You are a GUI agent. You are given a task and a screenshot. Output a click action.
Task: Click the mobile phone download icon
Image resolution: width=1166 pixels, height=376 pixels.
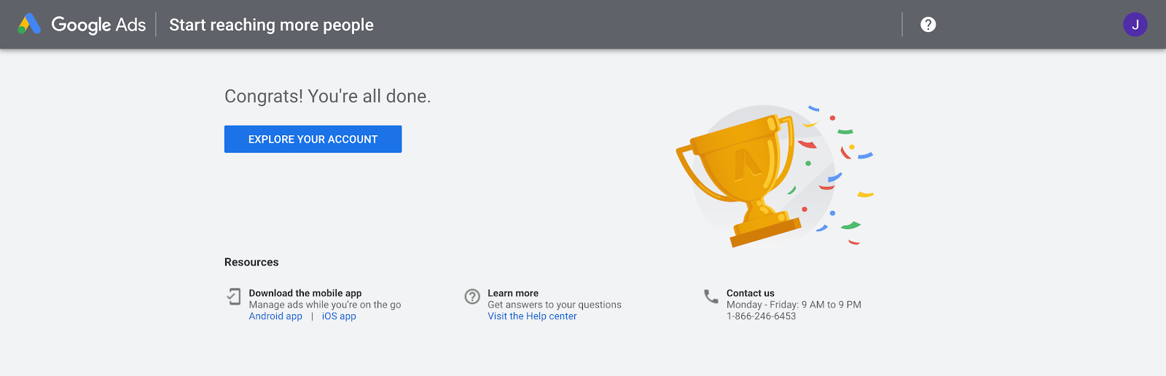point(233,296)
